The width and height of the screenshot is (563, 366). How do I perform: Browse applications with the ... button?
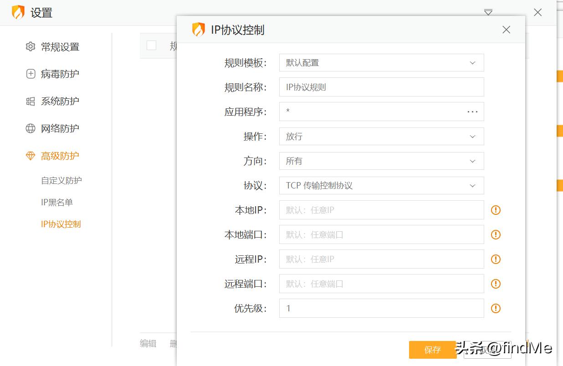click(472, 112)
